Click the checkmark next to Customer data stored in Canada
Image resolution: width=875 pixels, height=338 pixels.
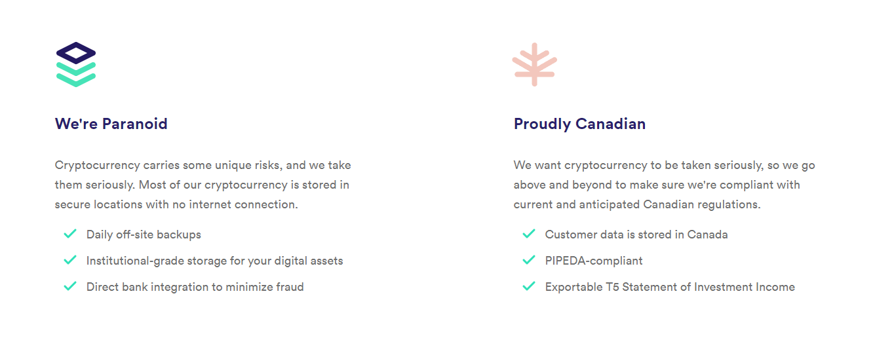point(529,234)
